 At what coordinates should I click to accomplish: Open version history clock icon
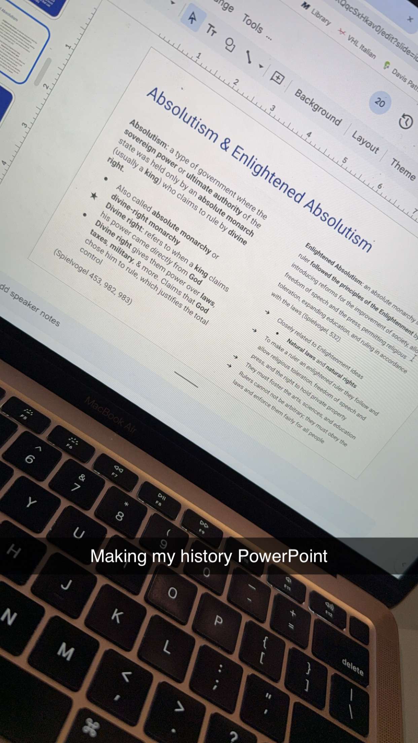(x=406, y=121)
